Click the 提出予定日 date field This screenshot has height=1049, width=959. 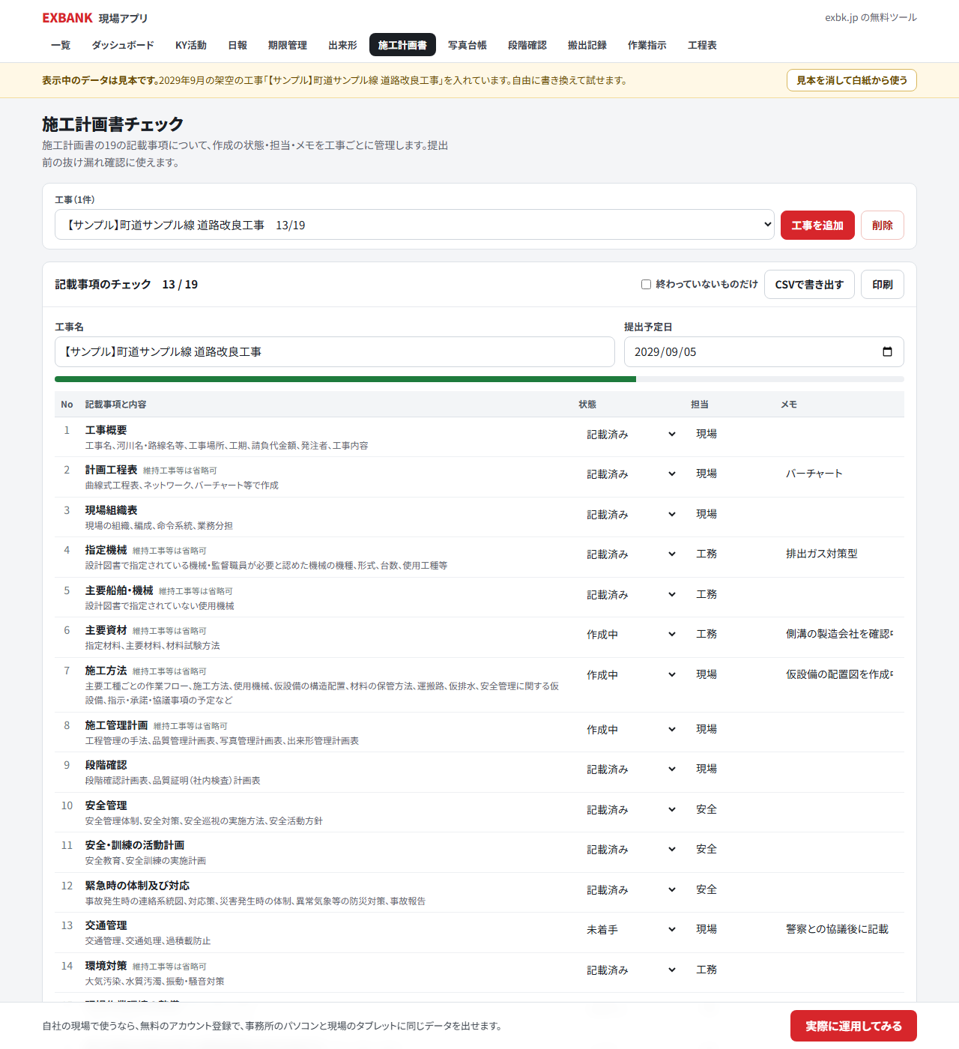[764, 352]
